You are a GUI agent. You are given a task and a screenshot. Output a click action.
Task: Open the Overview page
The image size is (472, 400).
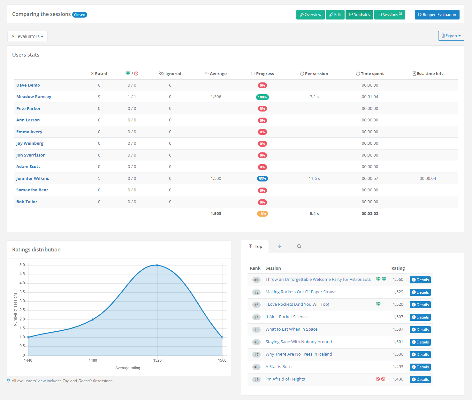click(310, 15)
